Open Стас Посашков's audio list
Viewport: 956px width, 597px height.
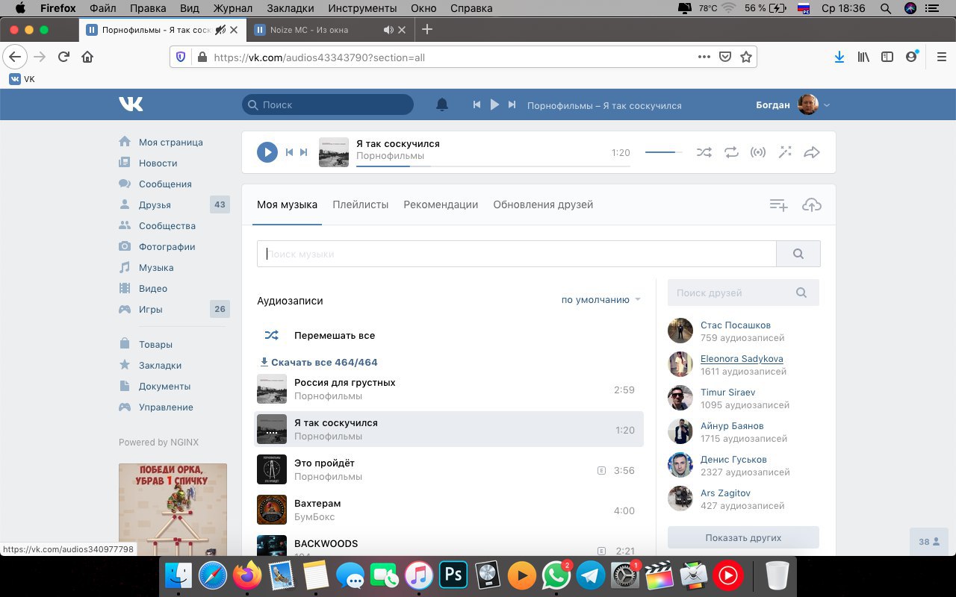tap(736, 325)
